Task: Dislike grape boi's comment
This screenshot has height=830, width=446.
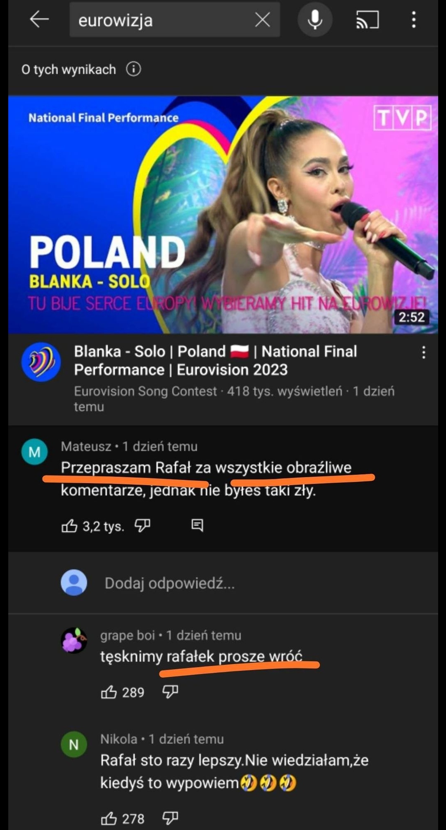Action: 170,692
